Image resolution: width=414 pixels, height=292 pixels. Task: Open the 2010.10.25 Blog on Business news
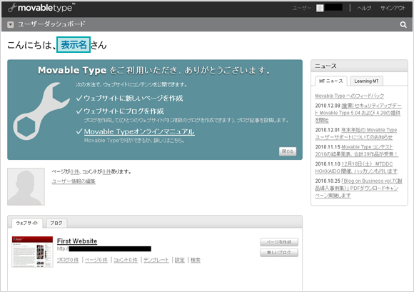coord(358,188)
